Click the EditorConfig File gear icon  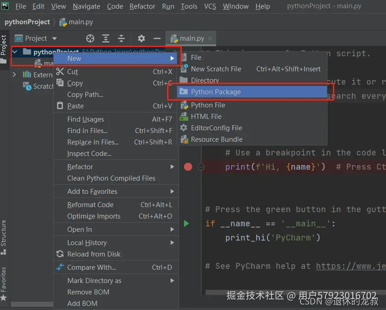(x=184, y=128)
